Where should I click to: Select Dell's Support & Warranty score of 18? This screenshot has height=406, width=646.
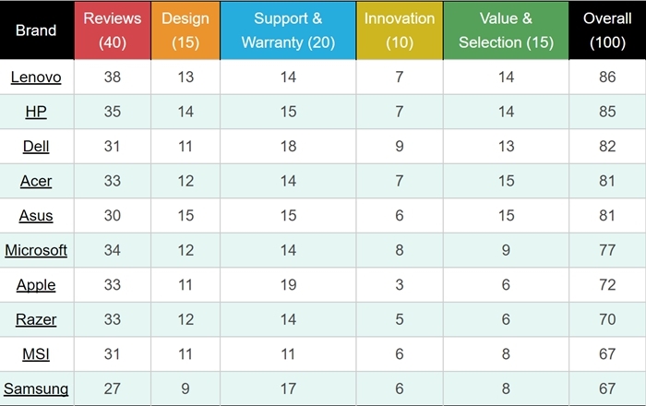288,147
